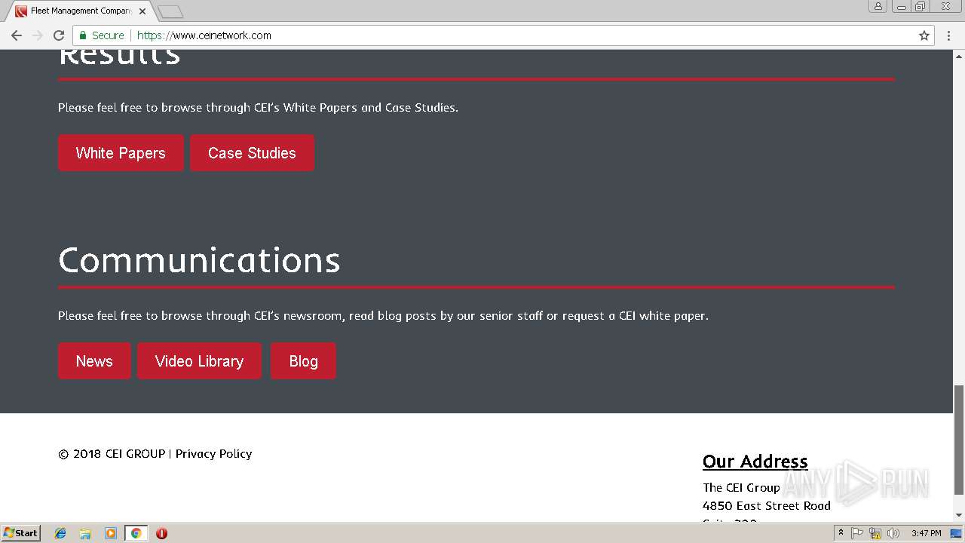Click the © 2018 CEI GROUP text
This screenshot has height=543, width=965.
click(x=112, y=453)
